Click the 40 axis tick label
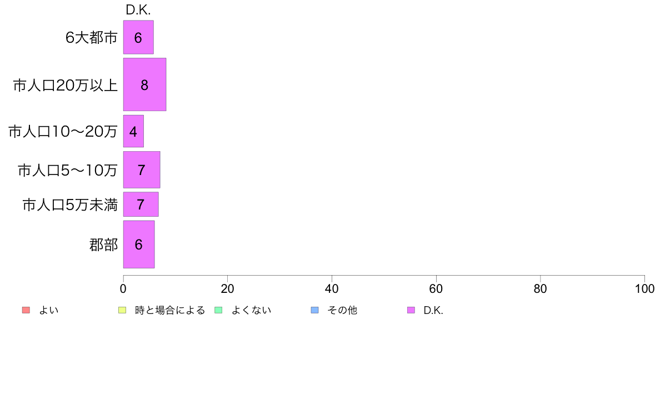Image resolution: width=660 pixels, height=409 pixels. tap(332, 288)
